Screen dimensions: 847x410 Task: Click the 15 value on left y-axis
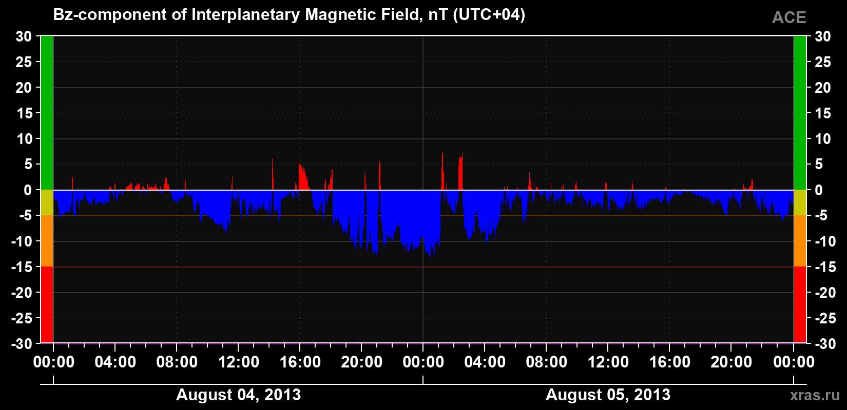[25, 113]
